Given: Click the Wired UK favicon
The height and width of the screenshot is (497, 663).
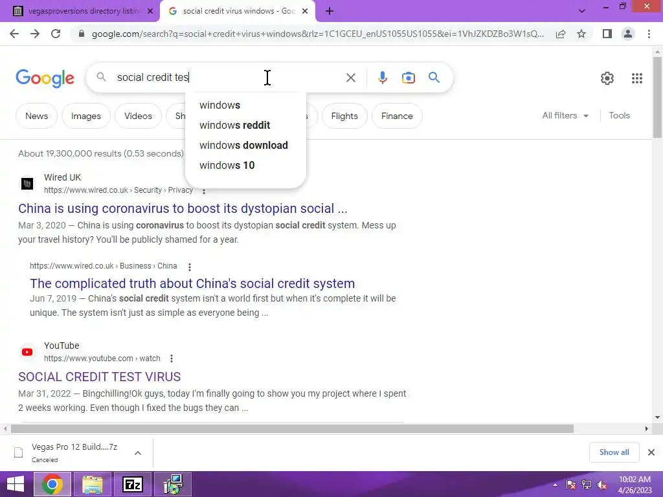Looking at the screenshot, I should click(27, 184).
